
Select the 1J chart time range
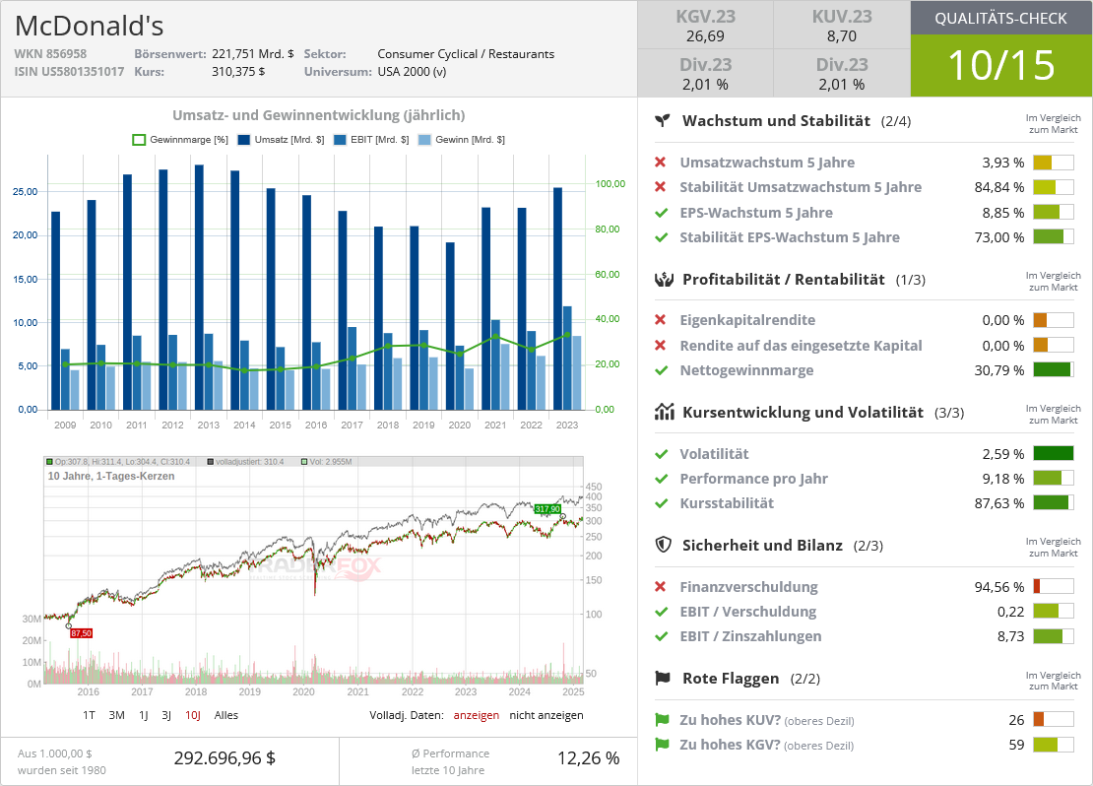pyautogui.click(x=144, y=715)
